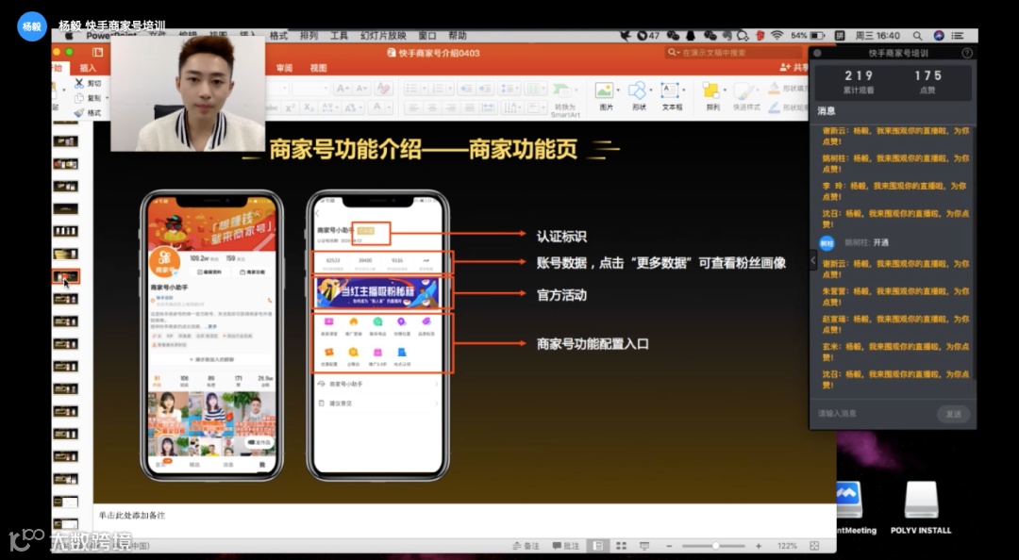This screenshot has height=560, width=1019.
Task: Click the Shapes (形状) icon
Action: (637, 91)
